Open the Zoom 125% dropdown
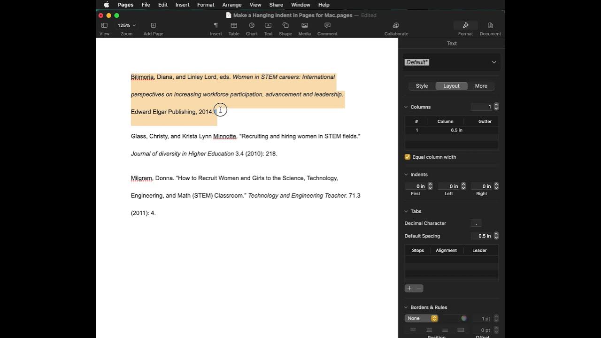 pos(127,25)
